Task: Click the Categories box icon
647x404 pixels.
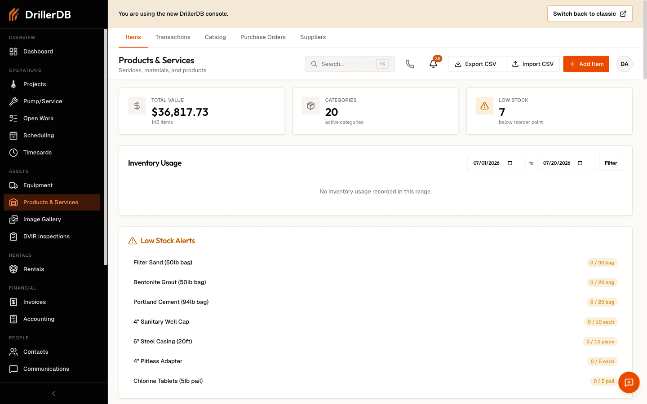Action: 310,106
